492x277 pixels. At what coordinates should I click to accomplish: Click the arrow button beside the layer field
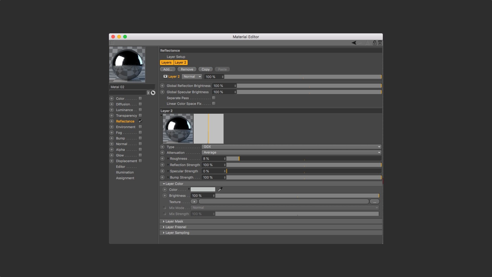click(148, 93)
